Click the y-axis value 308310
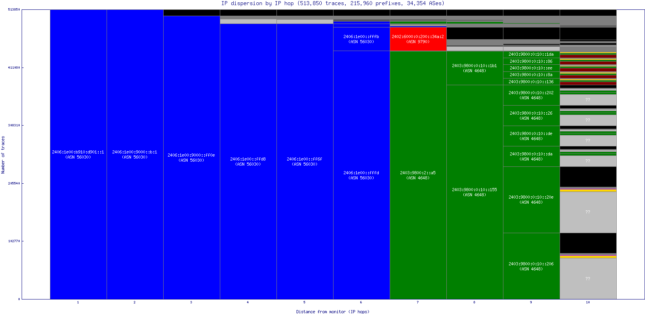The height and width of the screenshot is (314, 645). coord(14,125)
